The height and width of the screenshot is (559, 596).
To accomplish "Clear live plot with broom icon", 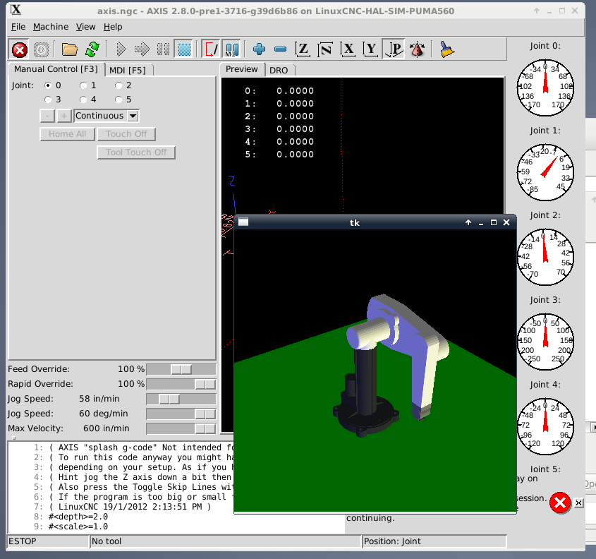I will coord(446,49).
